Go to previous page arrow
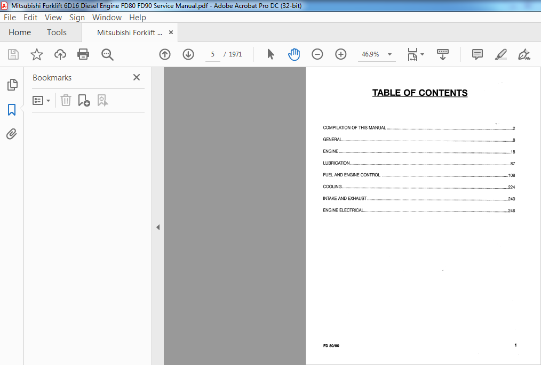 [165, 54]
